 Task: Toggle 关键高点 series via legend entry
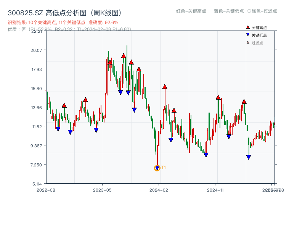[x=259, y=27]
